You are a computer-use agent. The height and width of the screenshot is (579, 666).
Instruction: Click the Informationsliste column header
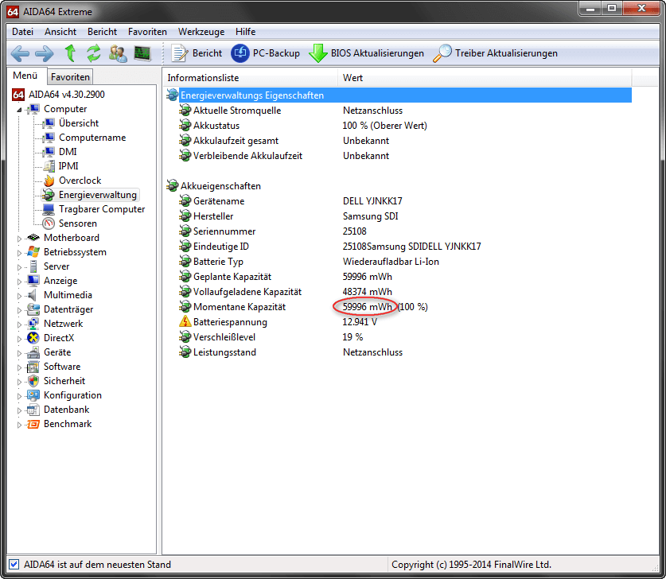click(250, 78)
